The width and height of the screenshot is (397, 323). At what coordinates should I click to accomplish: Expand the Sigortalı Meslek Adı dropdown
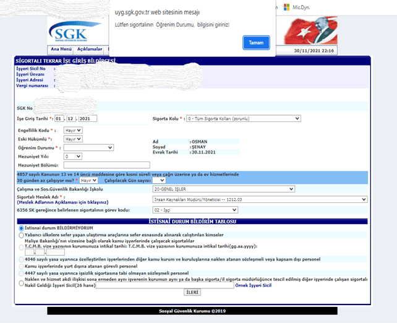click(x=260, y=199)
